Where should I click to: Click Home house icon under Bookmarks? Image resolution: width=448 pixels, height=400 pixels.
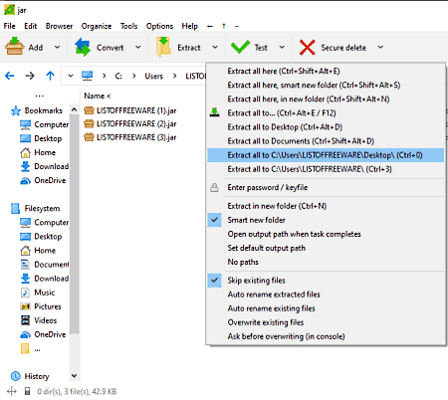tap(25, 152)
